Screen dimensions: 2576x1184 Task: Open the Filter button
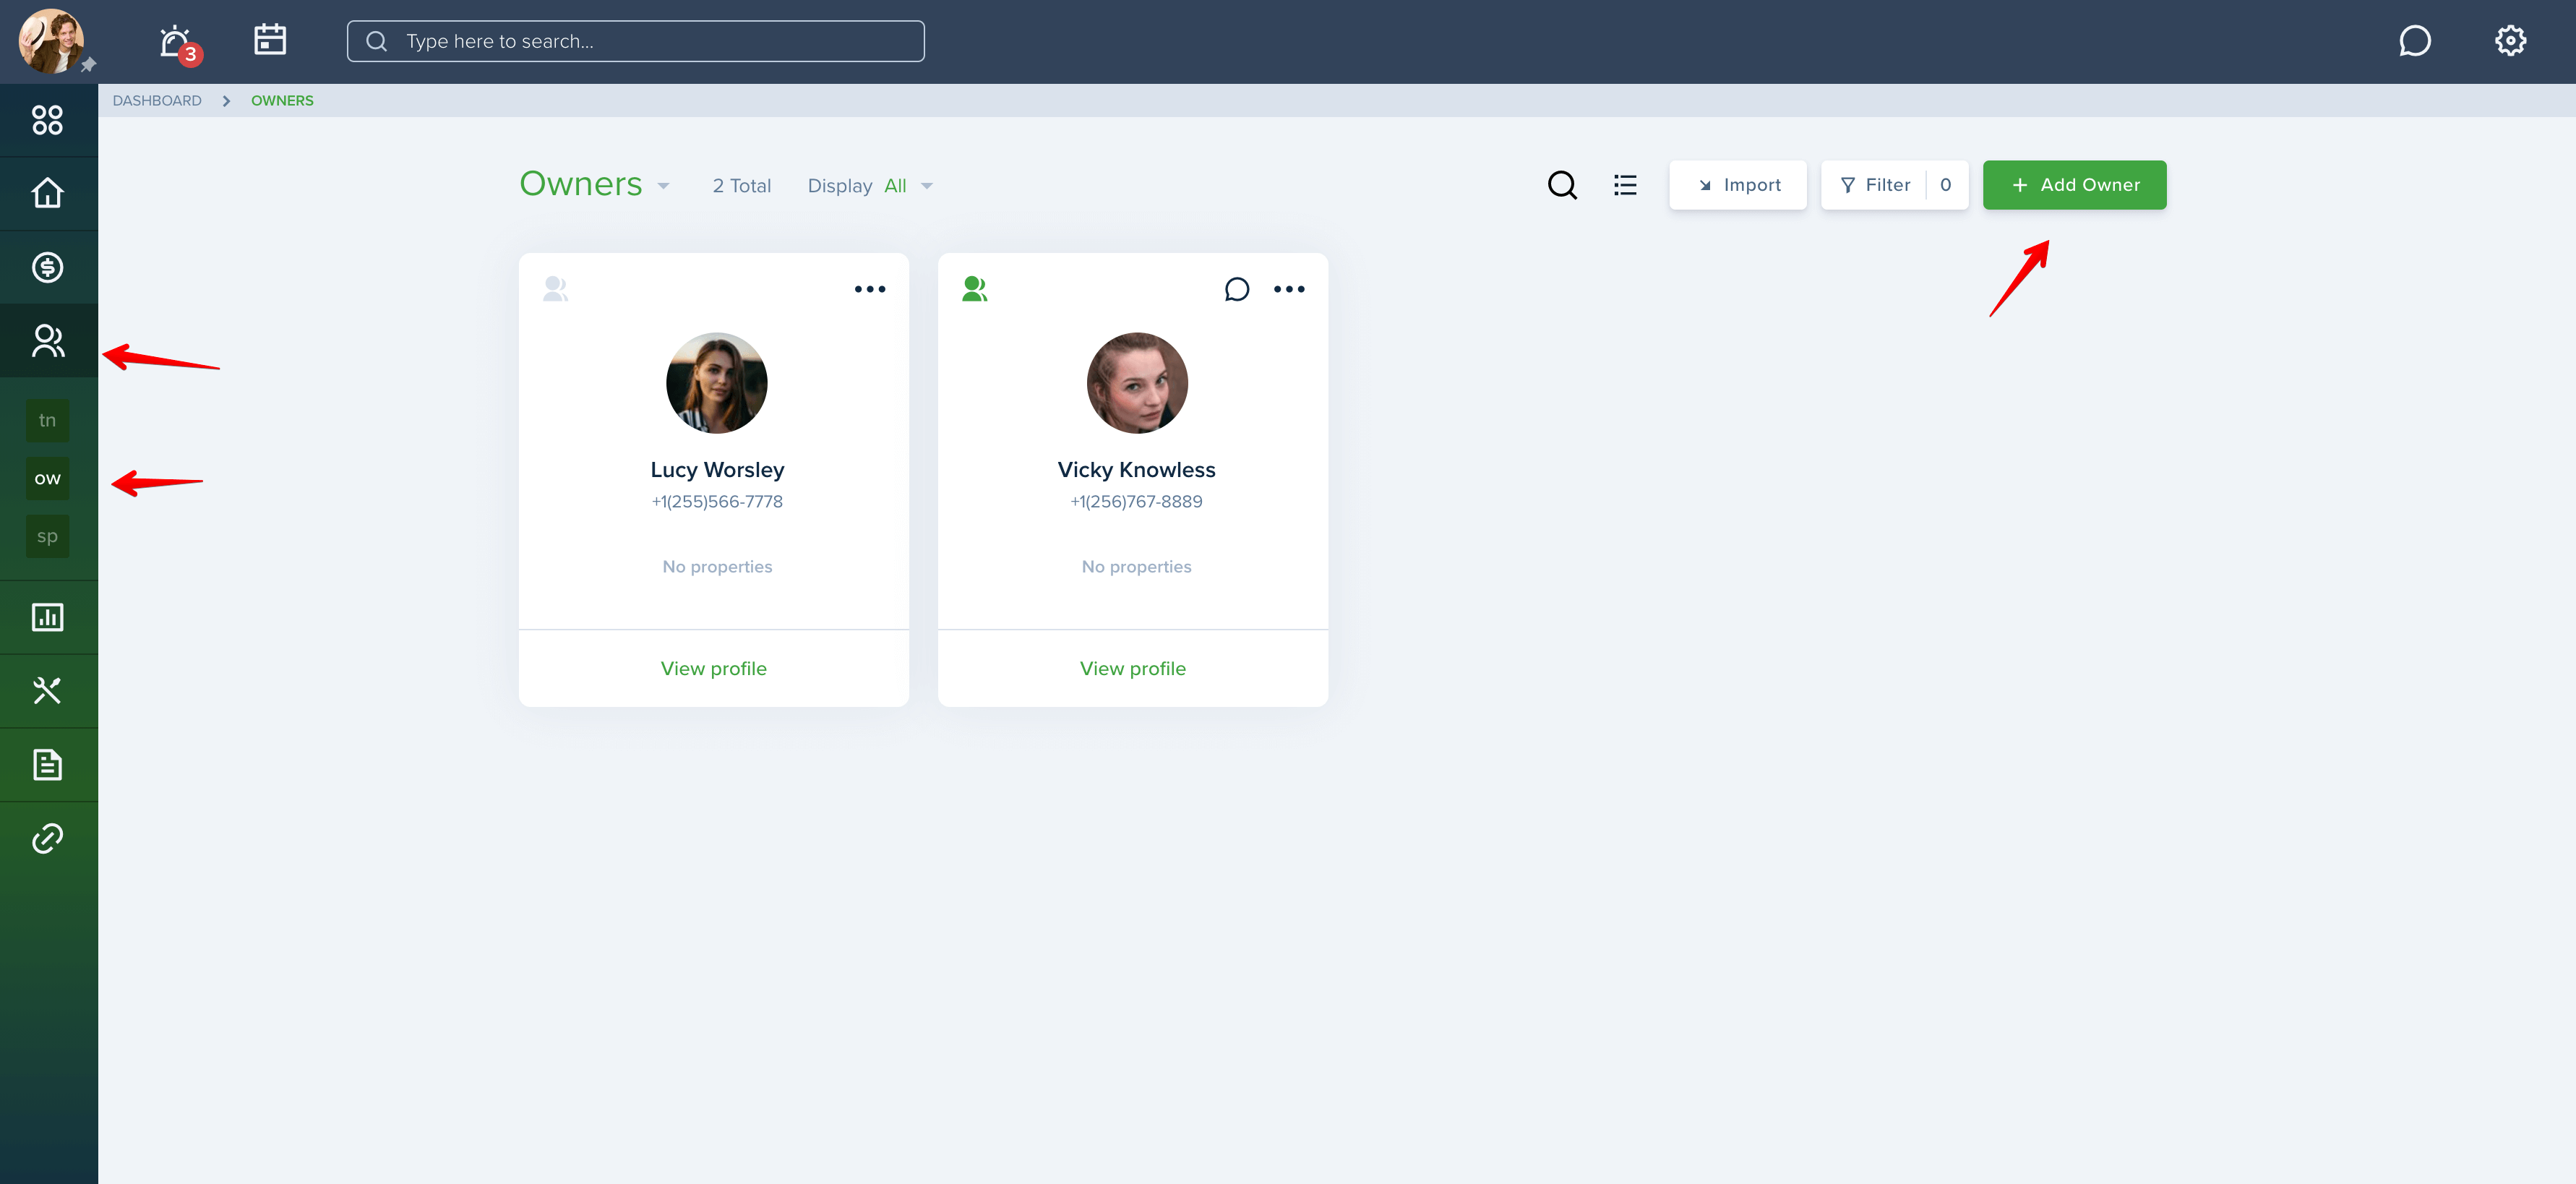1894,185
